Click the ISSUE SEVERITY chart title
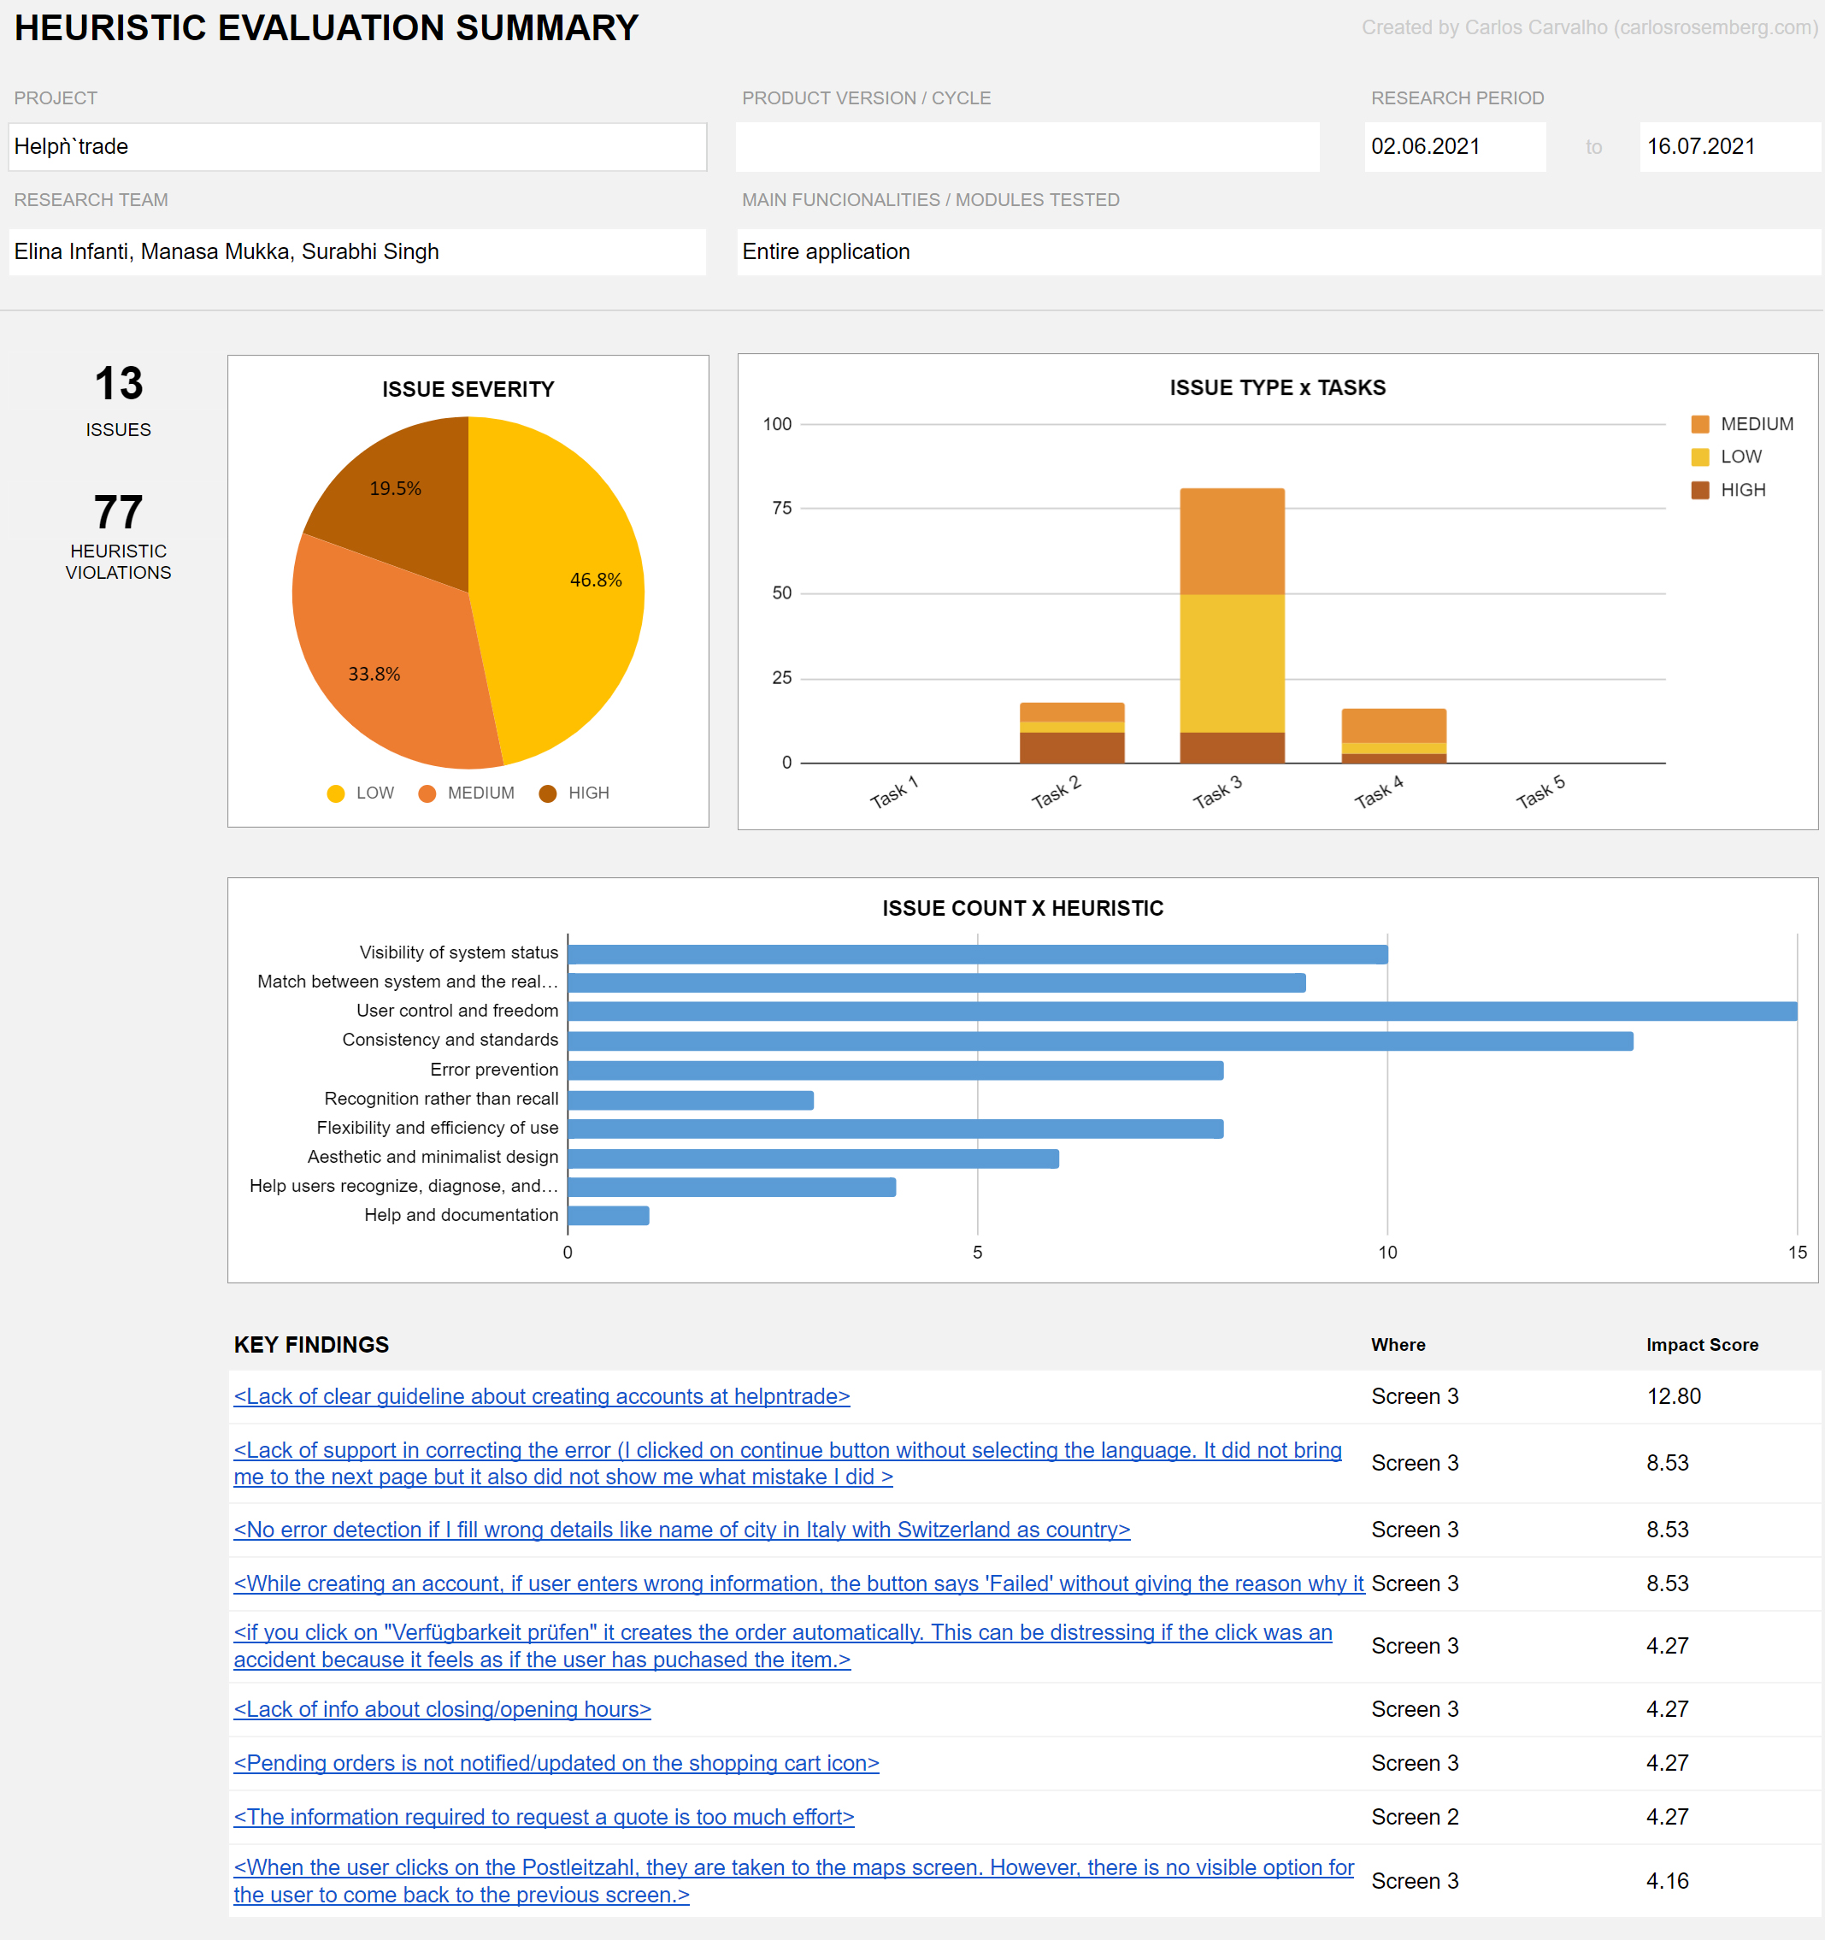 tap(468, 389)
